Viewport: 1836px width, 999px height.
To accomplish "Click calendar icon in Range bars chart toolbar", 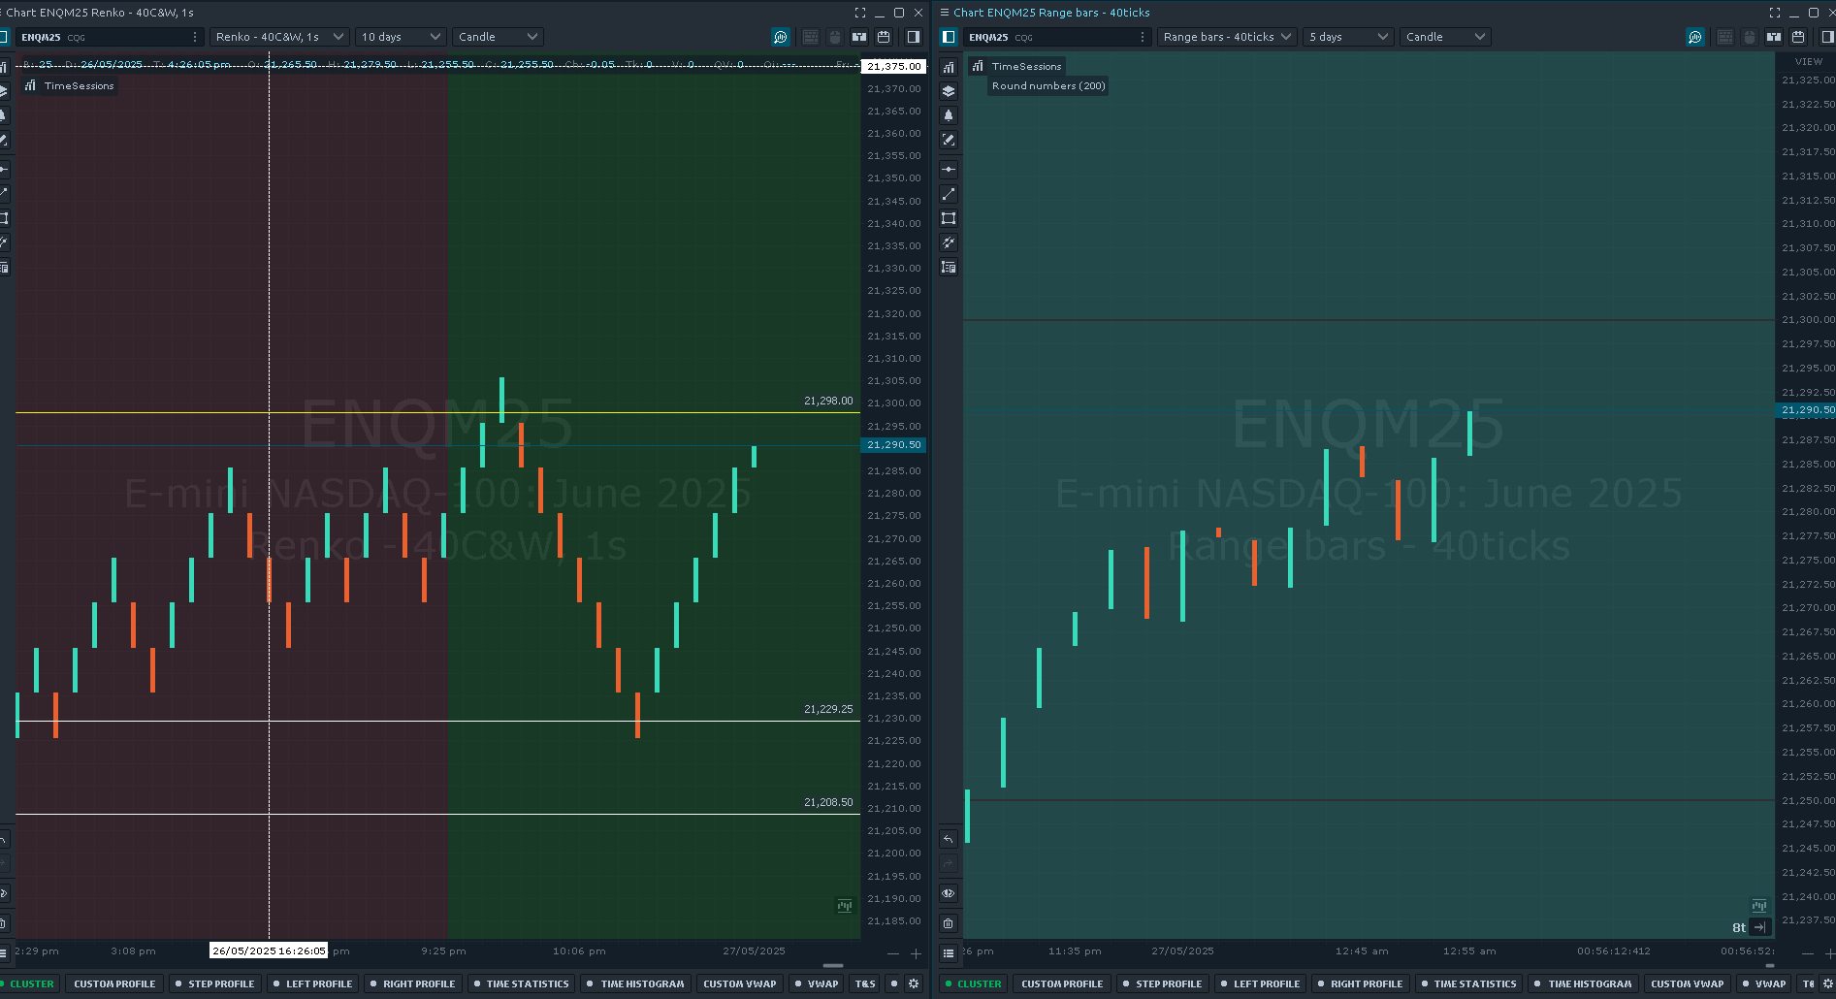I will click(1798, 37).
